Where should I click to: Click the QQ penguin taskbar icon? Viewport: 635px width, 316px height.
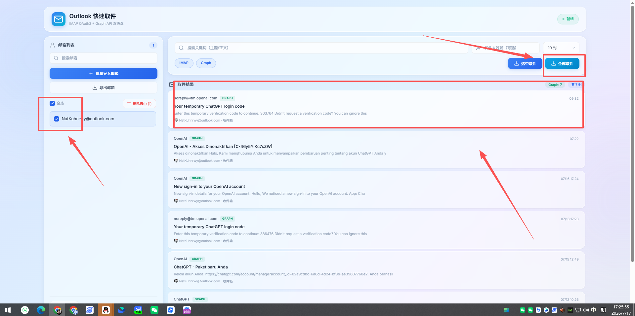[x=106, y=310]
